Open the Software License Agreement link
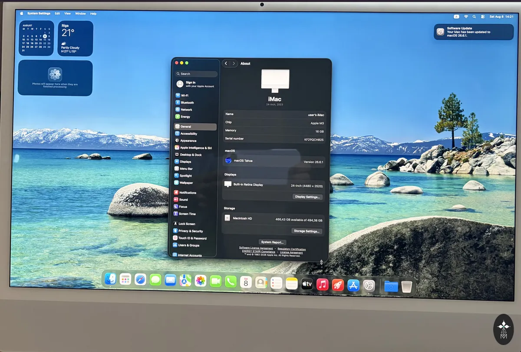This screenshot has width=521, height=352. click(x=256, y=248)
